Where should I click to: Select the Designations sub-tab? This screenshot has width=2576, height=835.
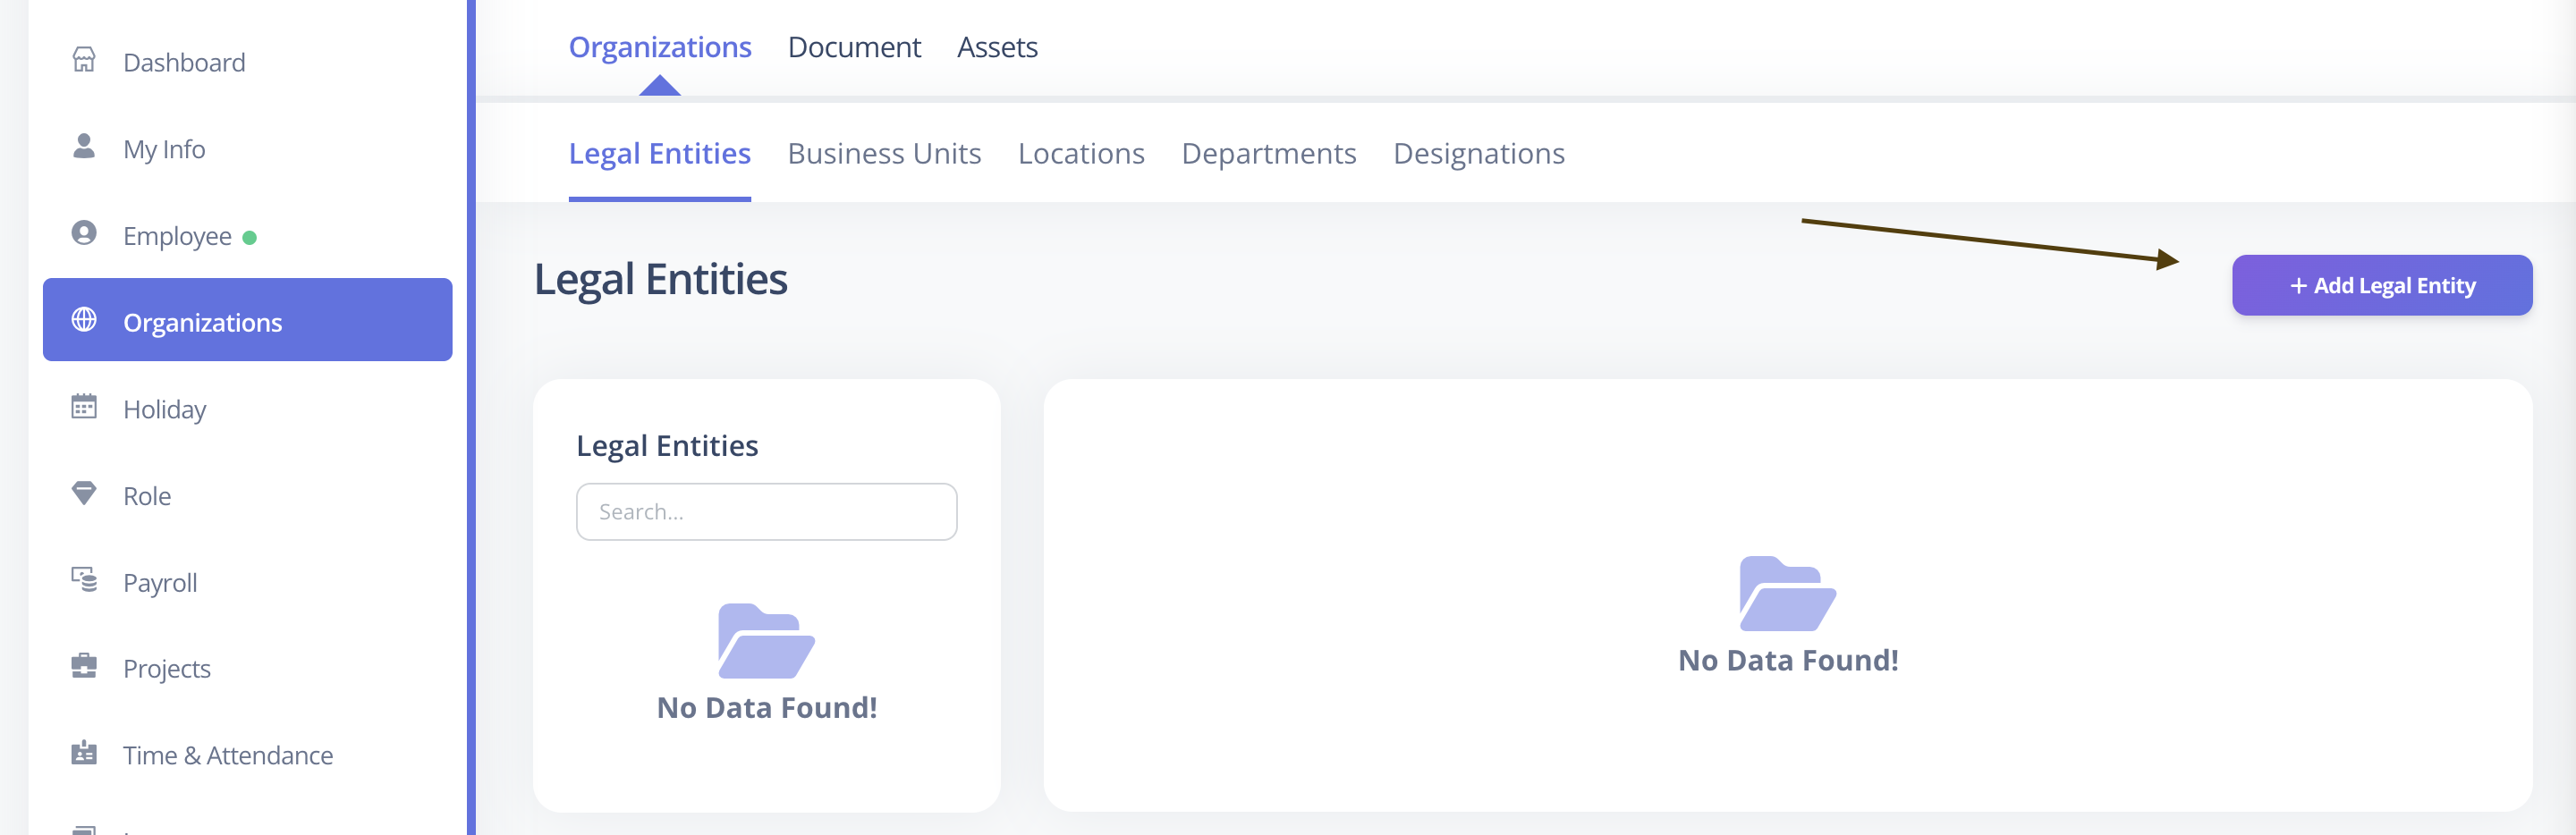[x=1479, y=154]
